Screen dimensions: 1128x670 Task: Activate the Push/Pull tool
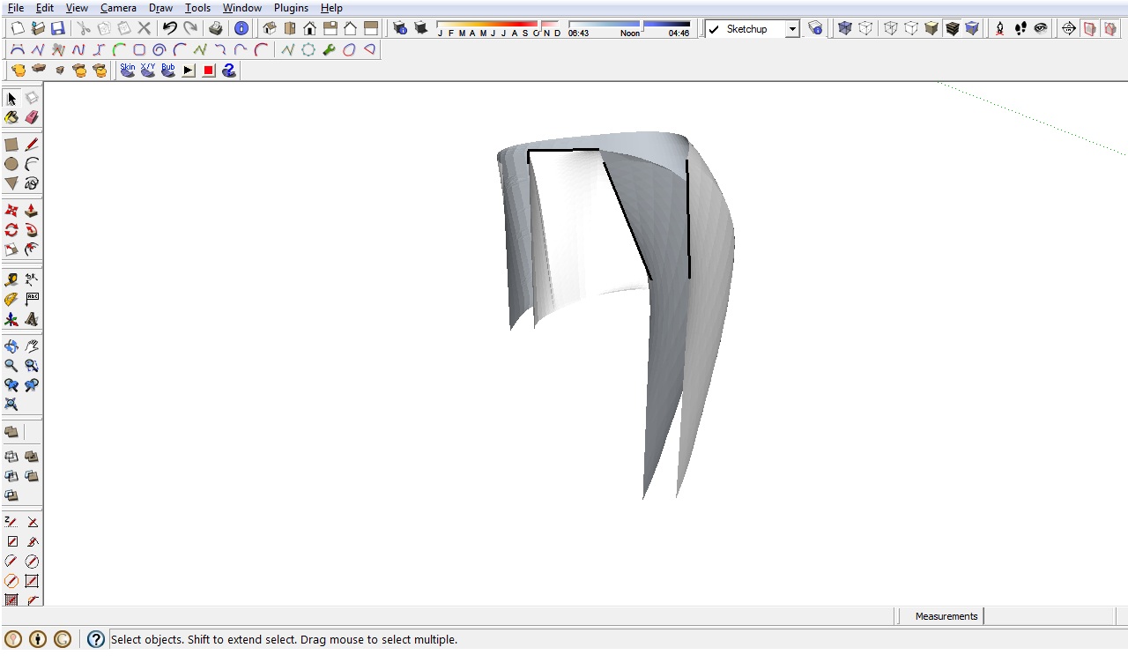[32, 211]
